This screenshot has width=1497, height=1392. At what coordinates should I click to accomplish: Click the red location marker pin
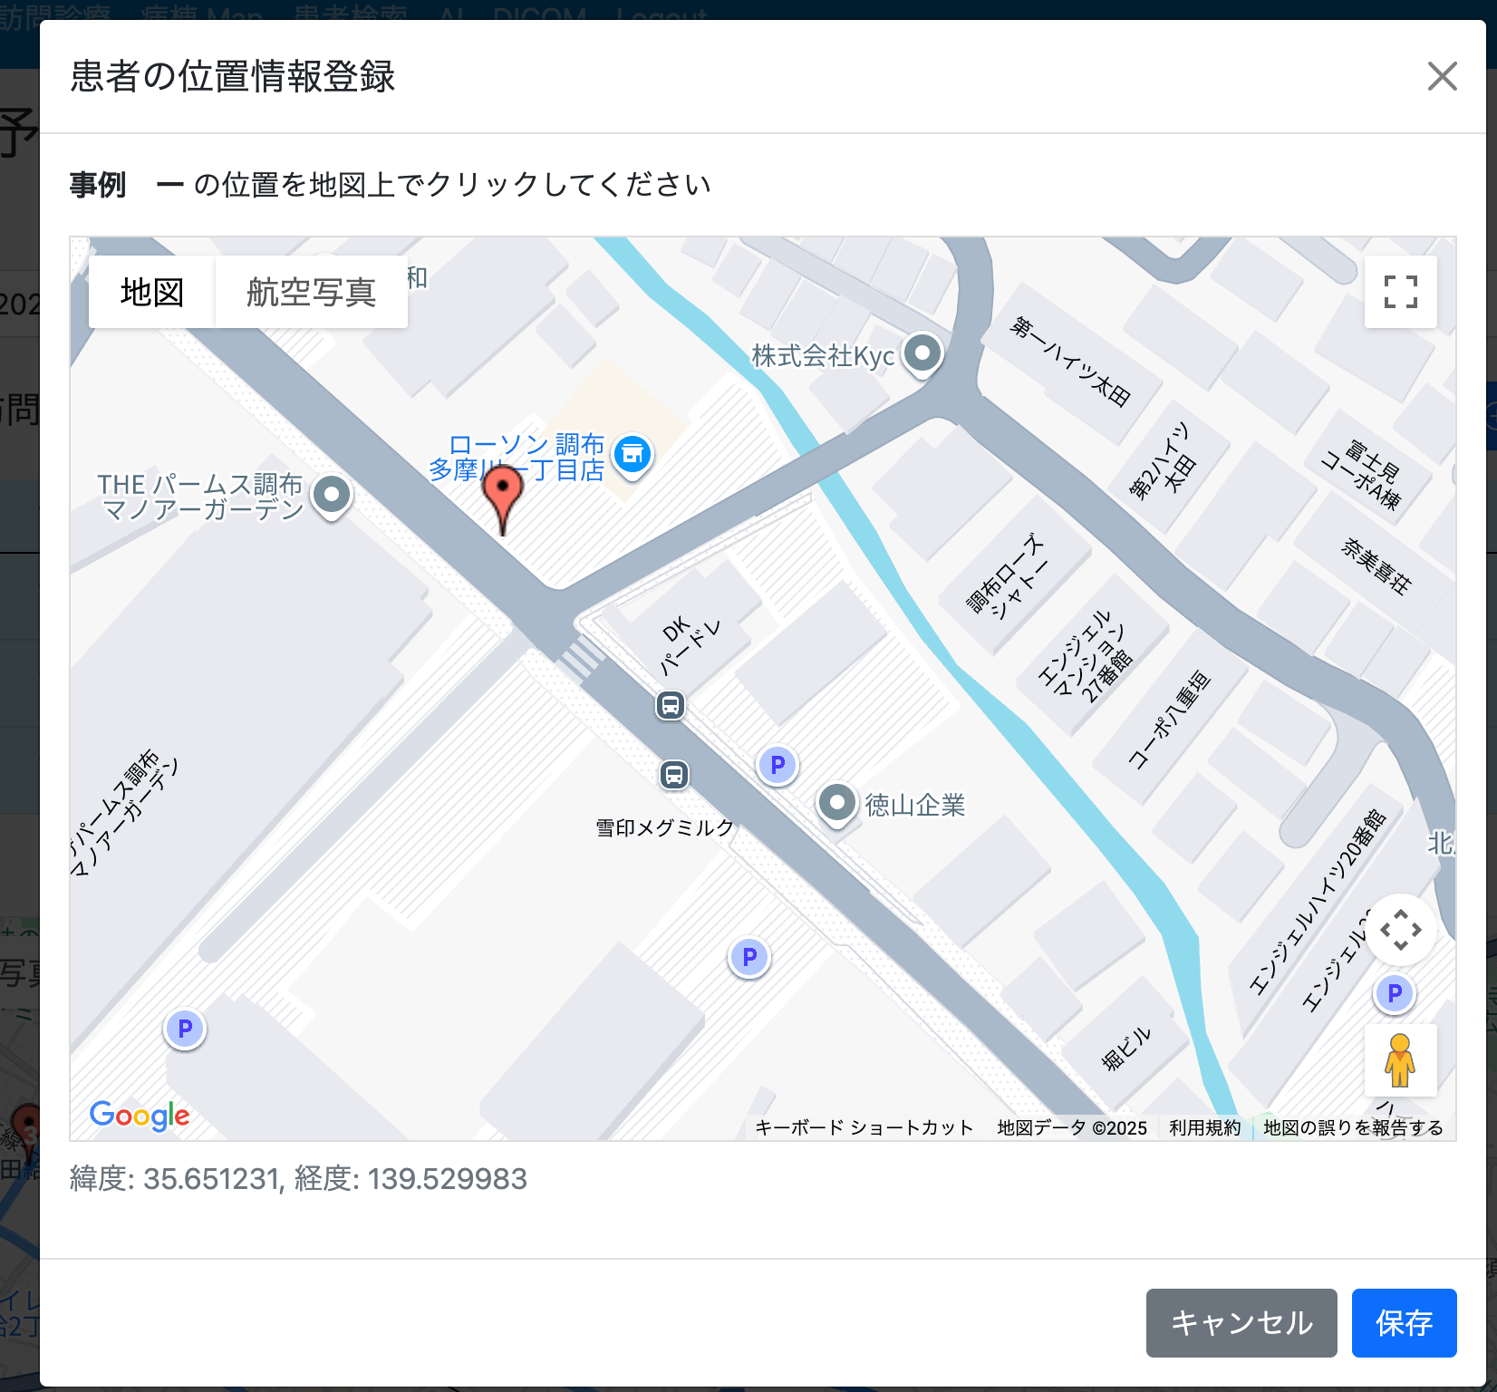pos(502,493)
